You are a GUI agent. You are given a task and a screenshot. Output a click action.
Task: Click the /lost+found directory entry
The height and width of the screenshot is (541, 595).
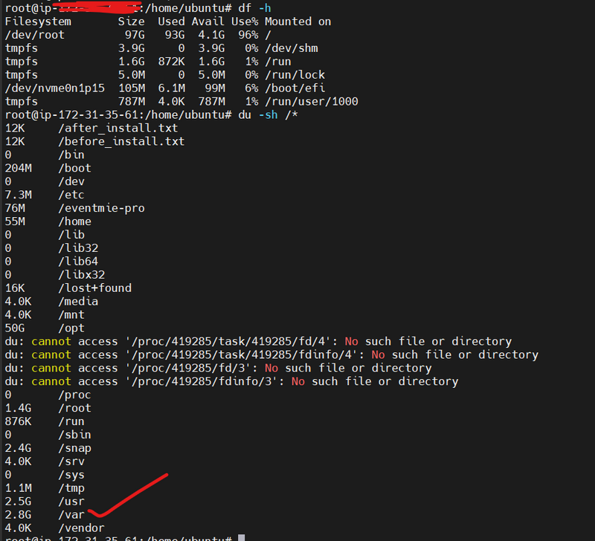[x=94, y=288]
